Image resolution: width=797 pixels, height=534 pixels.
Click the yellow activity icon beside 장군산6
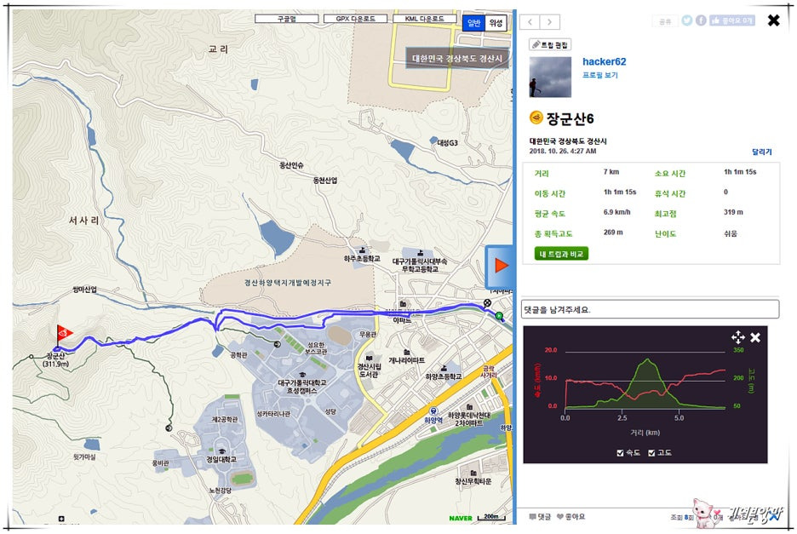(536, 118)
